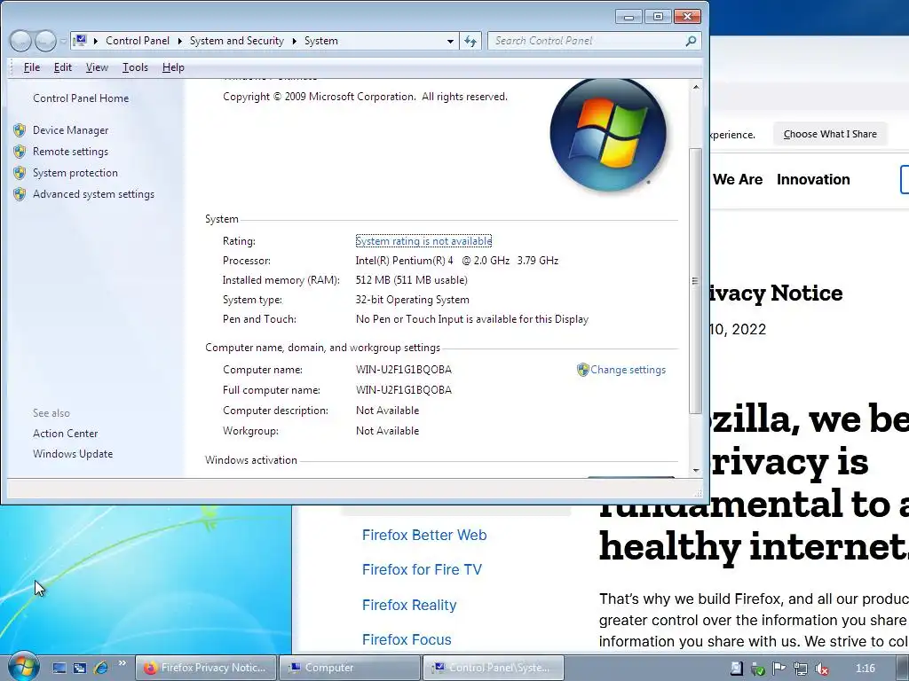Open the View menu
909x681 pixels.
point(97,67)
